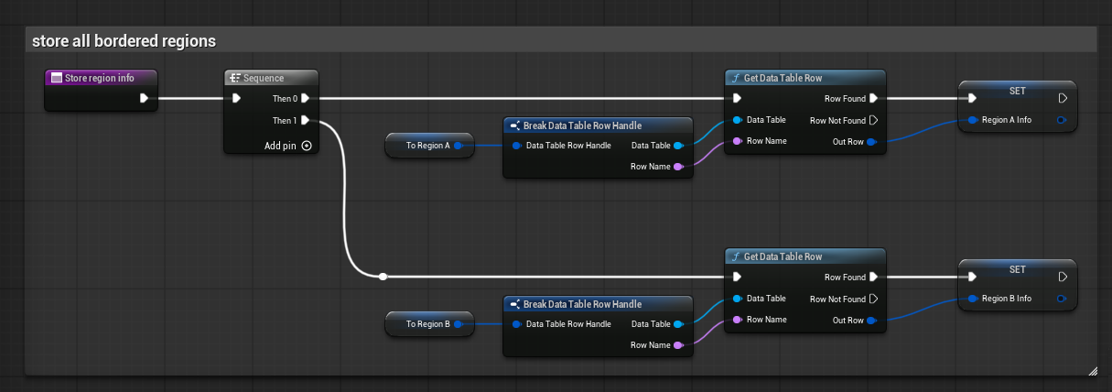Image resolution: width=1112 pixels, height=392 pixels.
Task: Select the Sequence node by its title
Action: tap(271, 79)
